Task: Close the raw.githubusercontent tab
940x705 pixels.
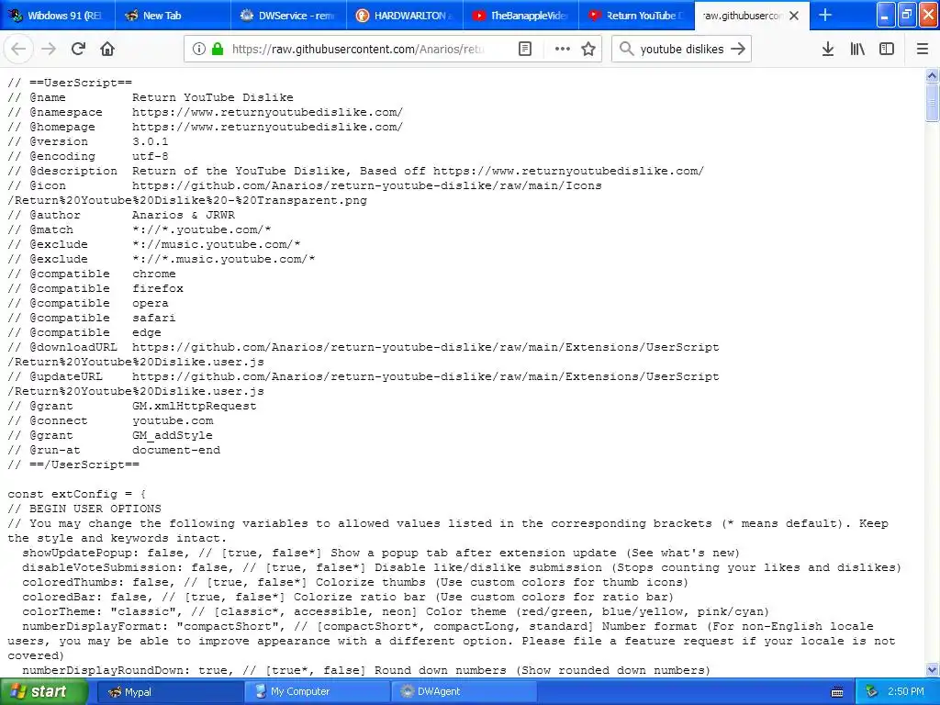Action: point(794,16)
